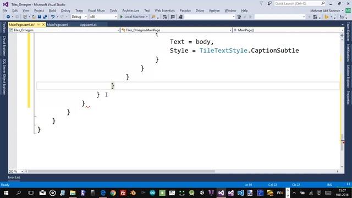Open the empty Find combo box in toolbar
The height and width of the screenshot is (198, 352).
(210, 17)
